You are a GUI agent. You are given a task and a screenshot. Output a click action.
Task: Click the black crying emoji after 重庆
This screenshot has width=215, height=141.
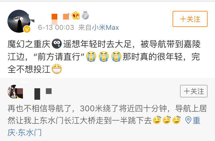[x=57, y=44]
